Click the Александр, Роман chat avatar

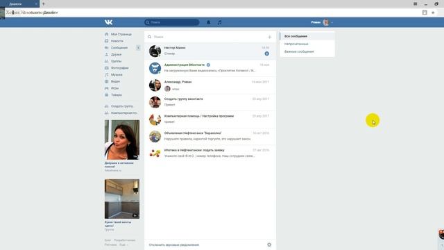point(155,85)
